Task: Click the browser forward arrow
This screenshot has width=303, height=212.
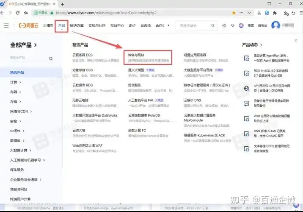Action: pyautogui.click(x=10, y=13)
